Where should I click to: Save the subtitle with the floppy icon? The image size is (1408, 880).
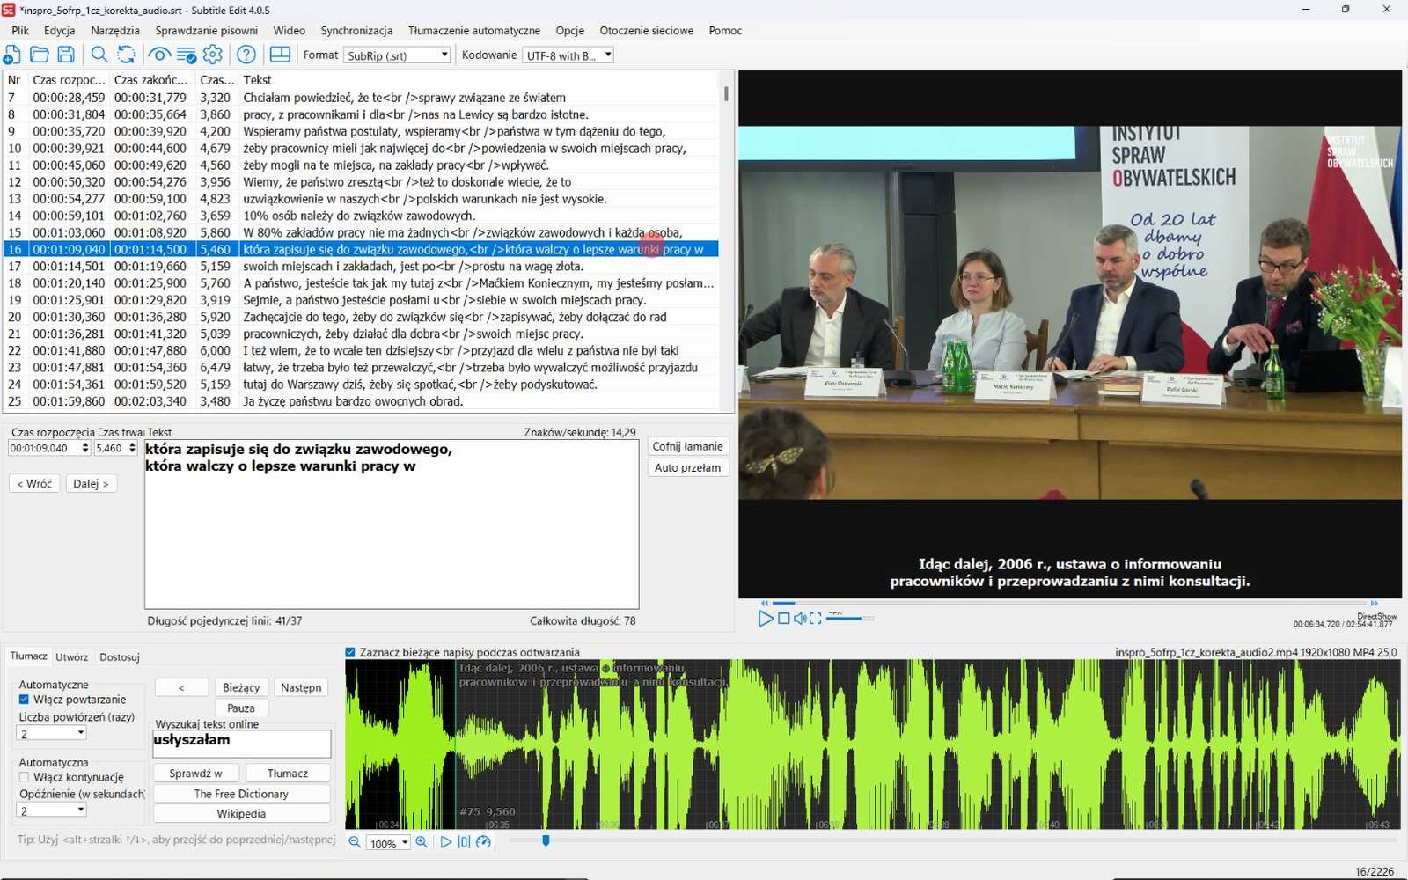point(66,55)
